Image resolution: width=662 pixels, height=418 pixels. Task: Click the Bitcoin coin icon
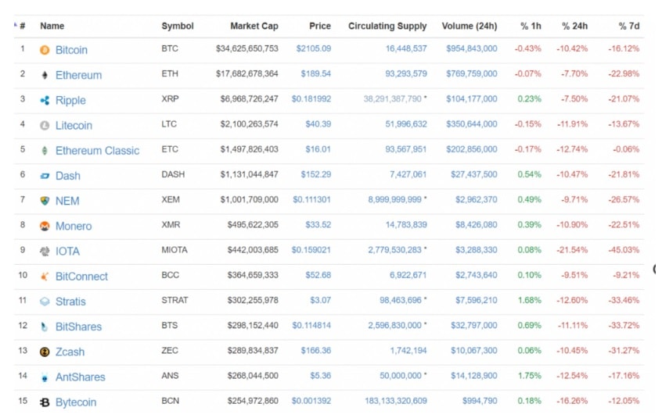click(x=45, y=50)
